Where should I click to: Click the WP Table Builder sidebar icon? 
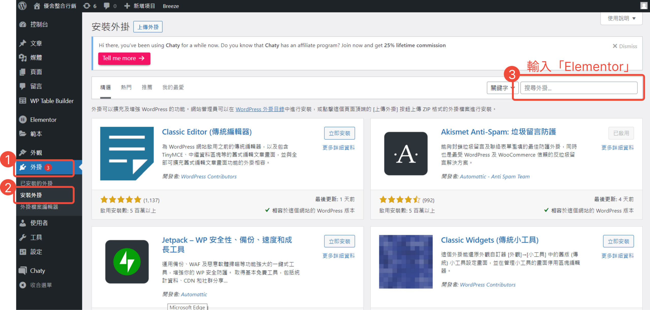[23, 101]
